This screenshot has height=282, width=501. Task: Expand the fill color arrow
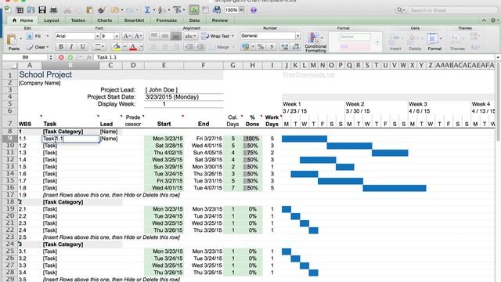[124, 47]
